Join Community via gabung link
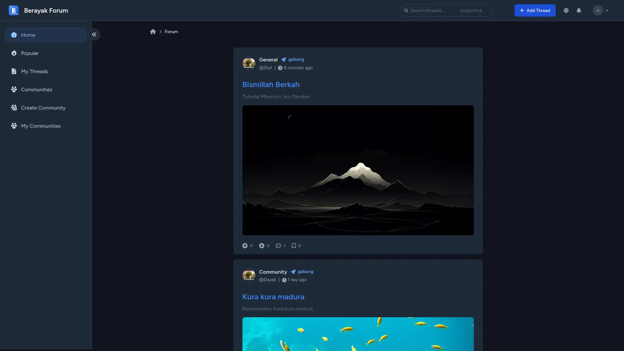Viewport: 624px width, 351px height. point(305,272)
